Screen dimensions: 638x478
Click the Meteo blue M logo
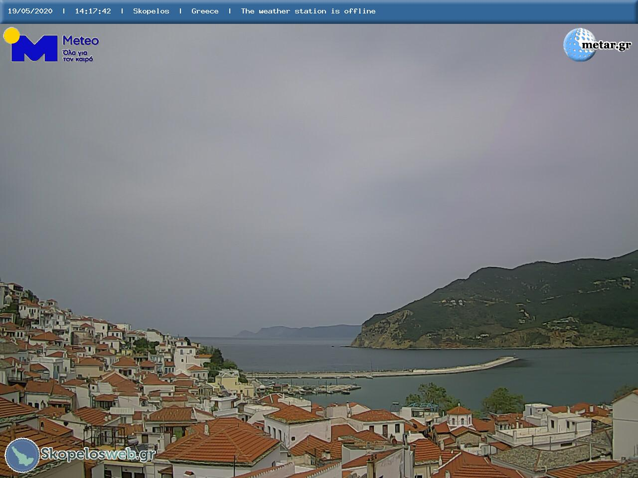[x=34, y=48]
